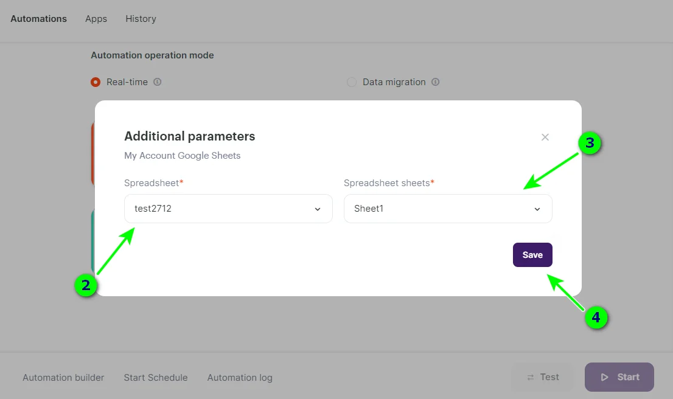Click the chevron arrow in Spreadsheet field
This screenshot has height=399, width=673.
318,209
